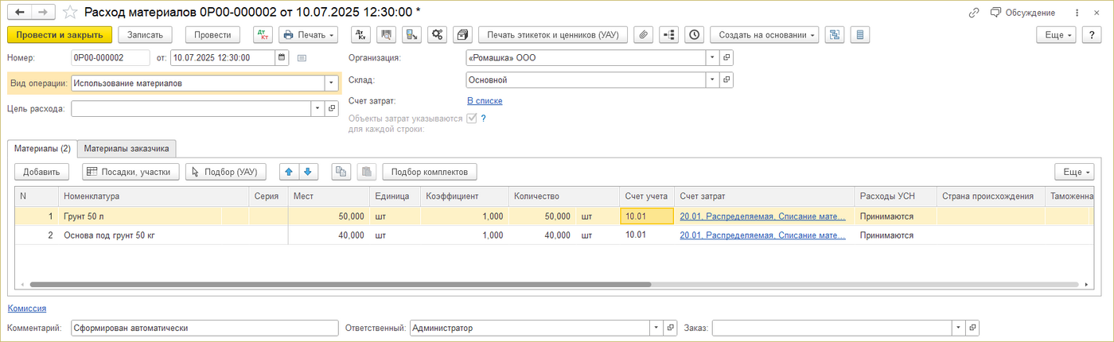This screenshot has height=342, width=1114.
Task: Open the Создать на основании menu
Action: coord(764,35)
